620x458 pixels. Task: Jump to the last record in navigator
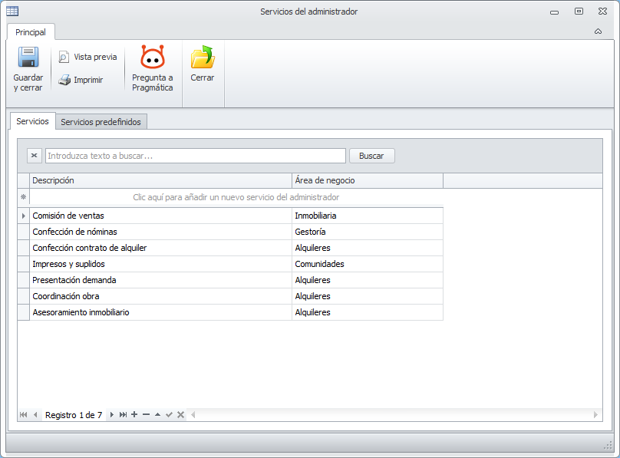click(x=123, y=414)
